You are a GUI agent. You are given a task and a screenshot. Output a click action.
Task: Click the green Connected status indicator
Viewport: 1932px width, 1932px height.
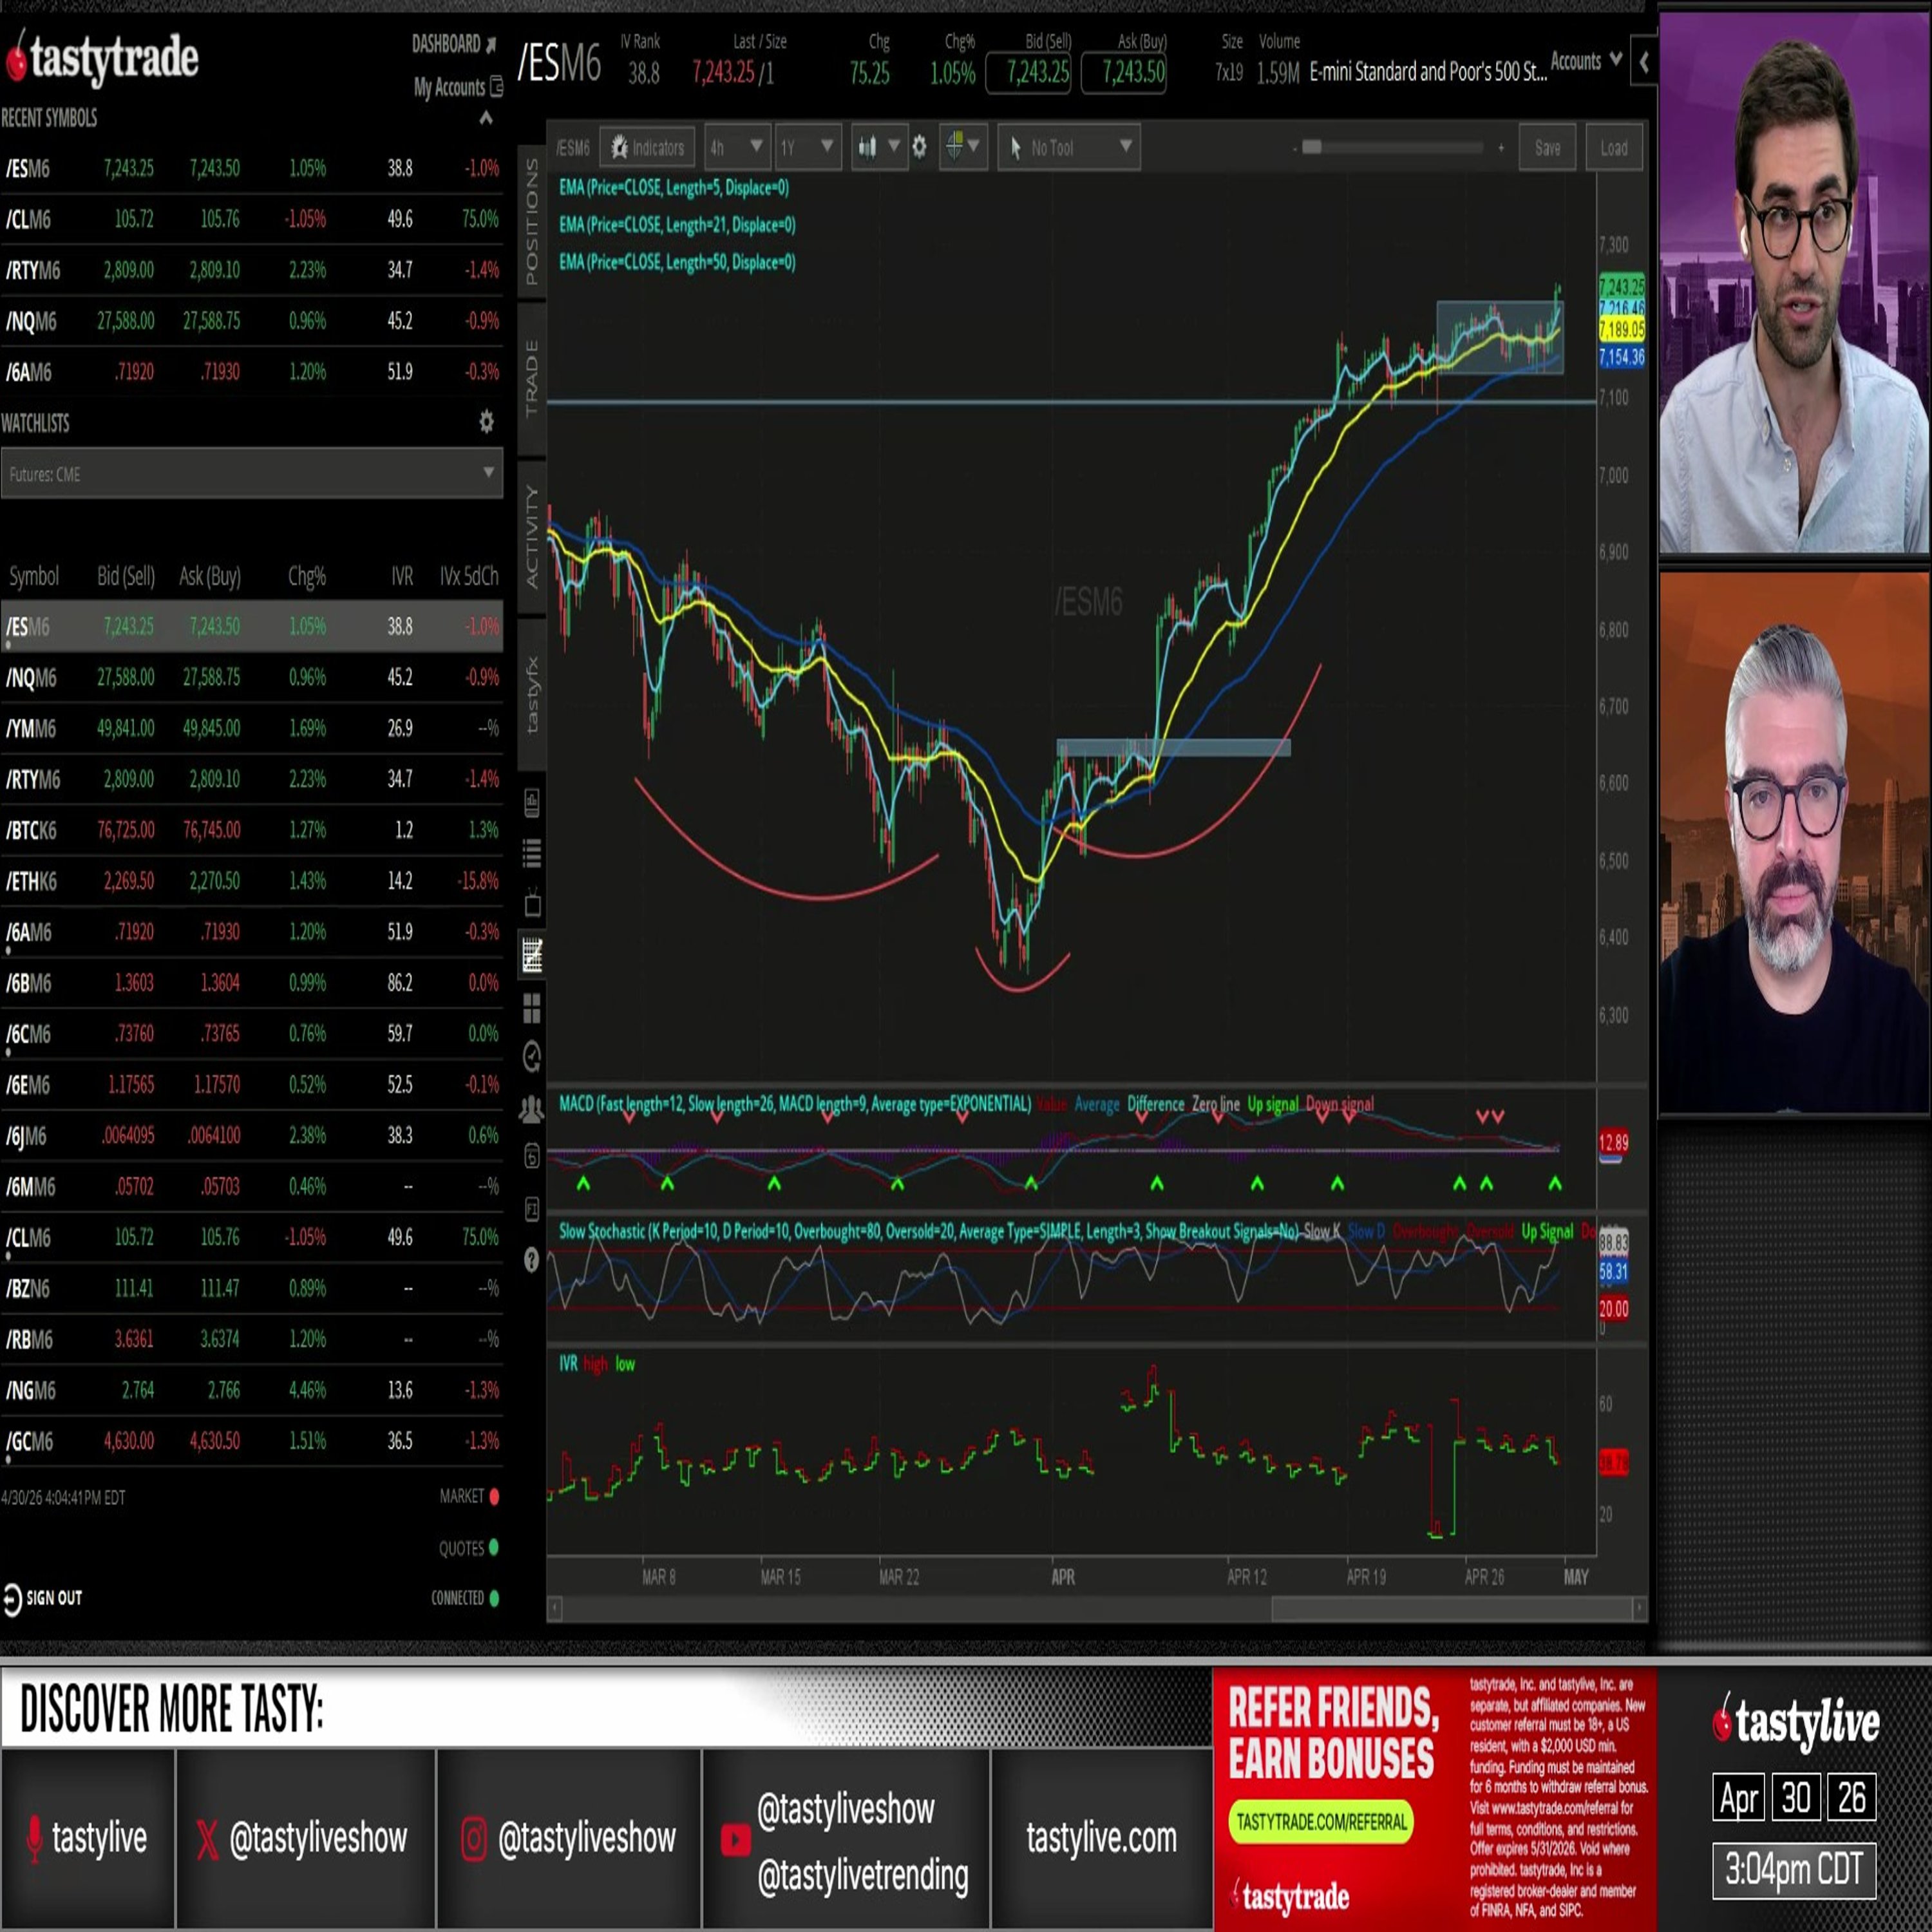pyautogui.click(x=494, y=1598)
